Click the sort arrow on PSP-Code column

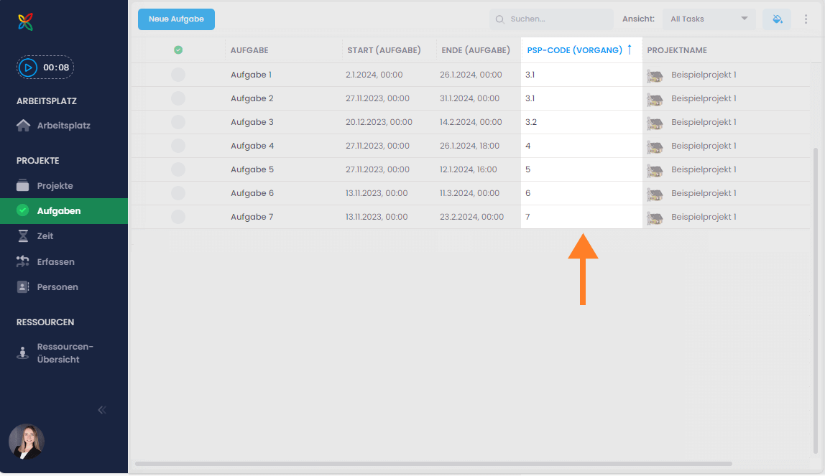[x=630, y=50]
